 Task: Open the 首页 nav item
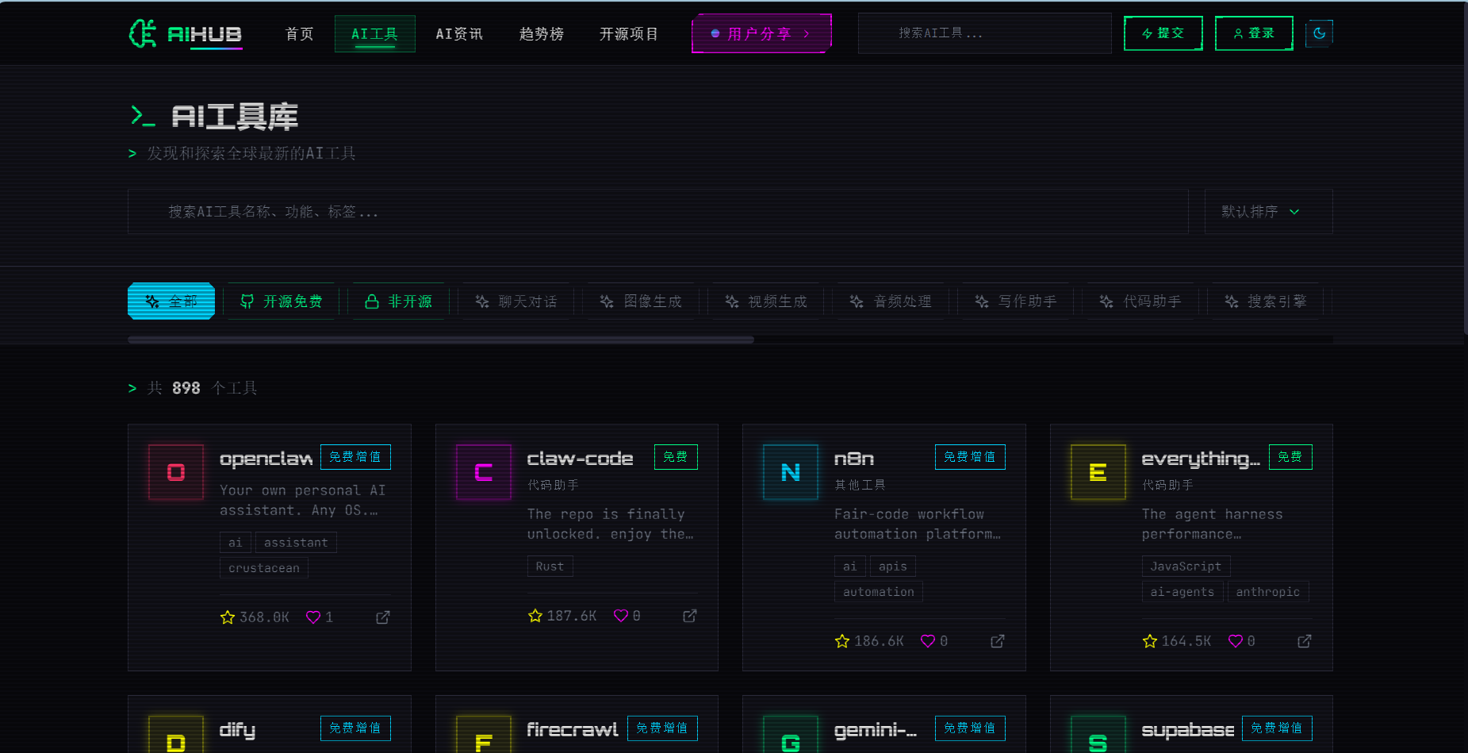coord(300,33)
